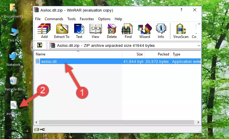Select the This PC desktop icon
Image resolution: width=229 pixels, height=139 pixels.
14,35
